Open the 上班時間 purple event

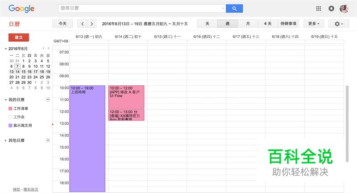pyautogui.click(x=87, y=139)
